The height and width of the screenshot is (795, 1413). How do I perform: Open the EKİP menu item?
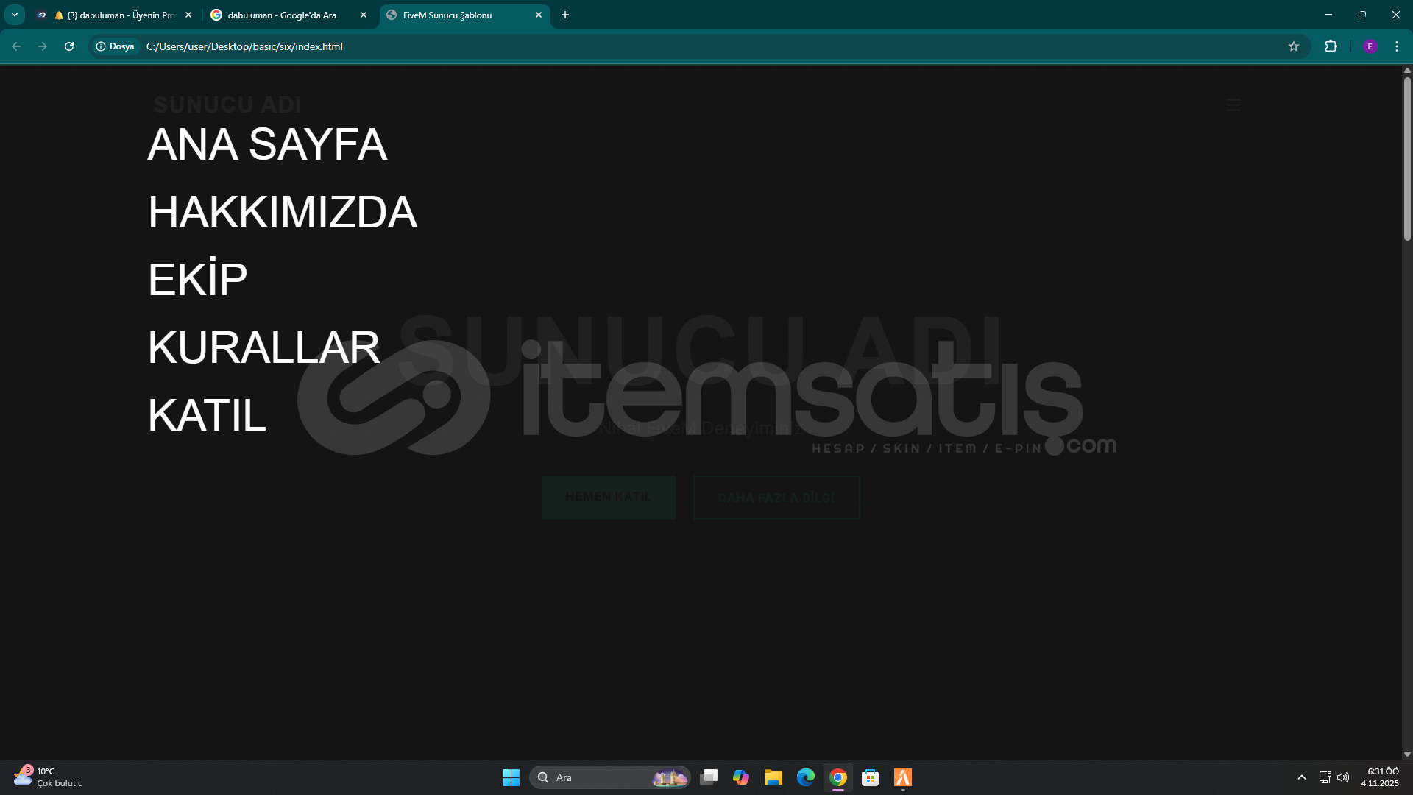click(197, 280)
